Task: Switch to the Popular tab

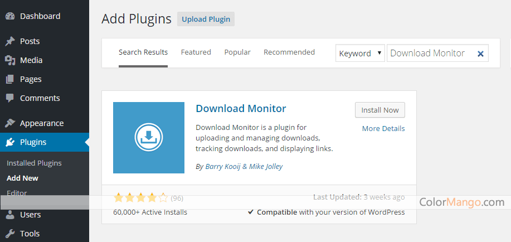Action: tap(237, 52)
